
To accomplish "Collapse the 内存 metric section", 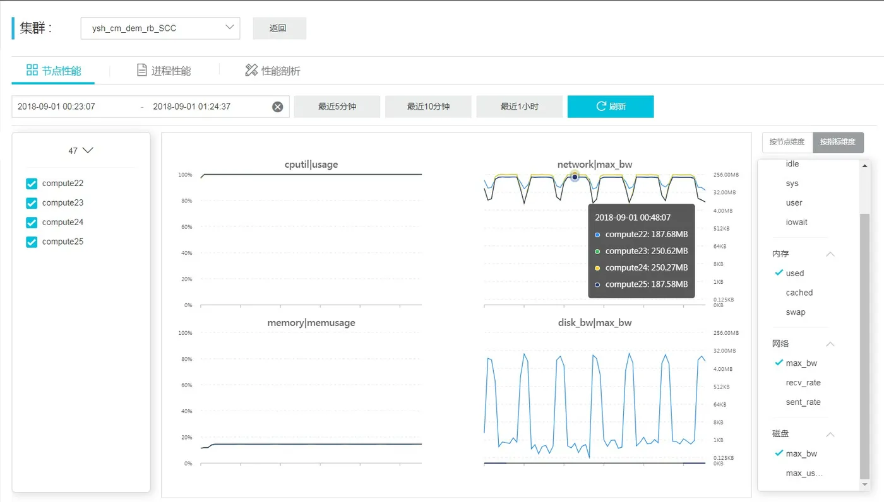I will 830,254.
